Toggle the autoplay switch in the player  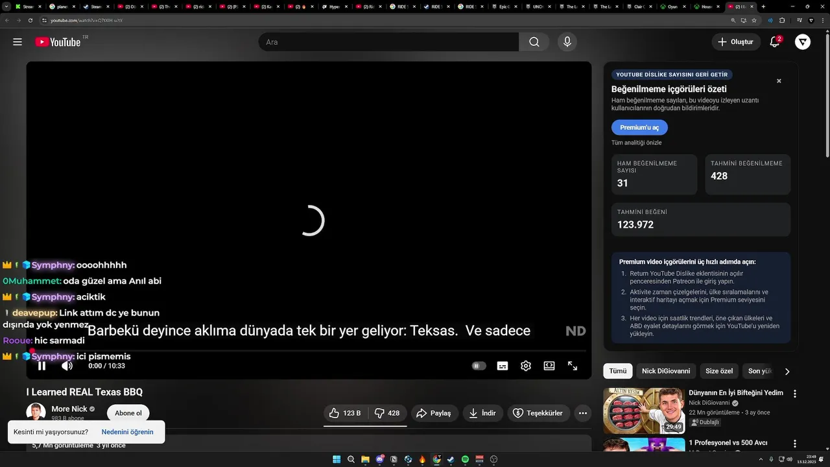[x=479, y=366]
